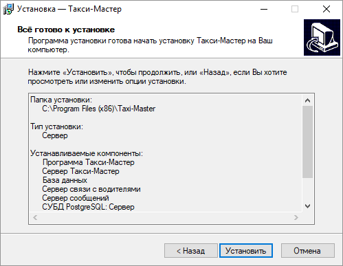Click the vertical scrollbar thumb
The width and height of the screenshot is (343, 266).
tap(308, 142)
